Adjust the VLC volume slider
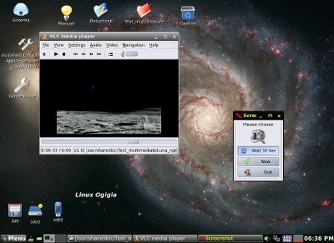 132,54
